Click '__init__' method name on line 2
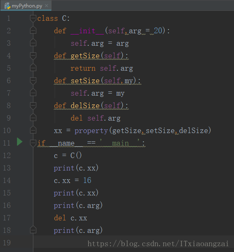The height and width of the screenshot is (252, 234). (87, 31)
